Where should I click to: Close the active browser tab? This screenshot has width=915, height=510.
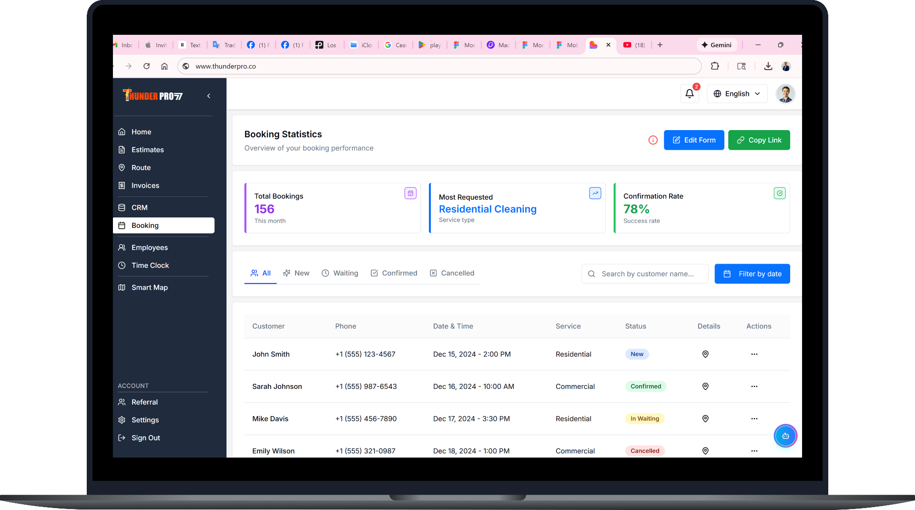608,45
